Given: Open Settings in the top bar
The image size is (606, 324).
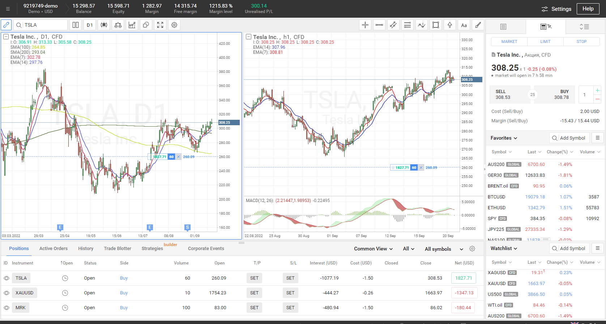Looking at the screenshot, I should point(556,9).
